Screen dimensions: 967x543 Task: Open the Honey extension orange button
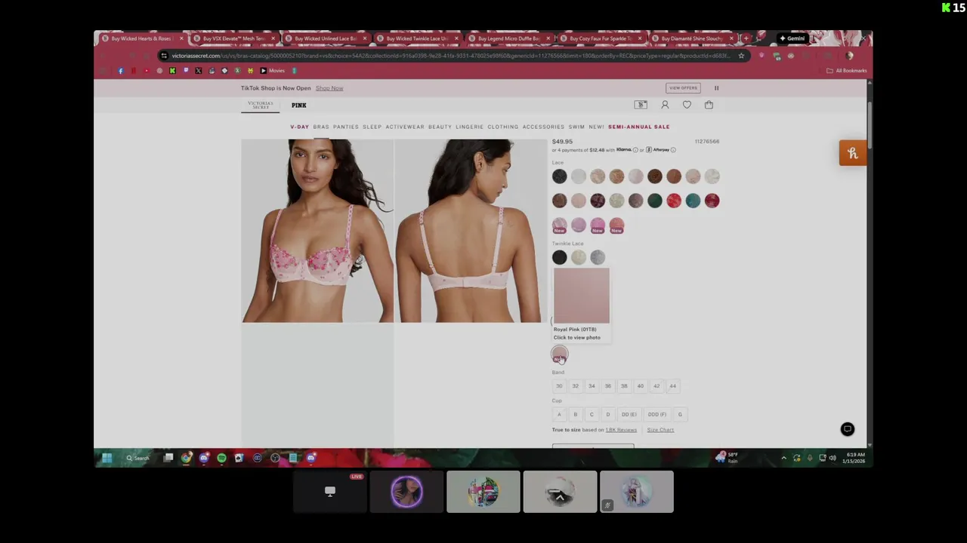coord(853,153)
